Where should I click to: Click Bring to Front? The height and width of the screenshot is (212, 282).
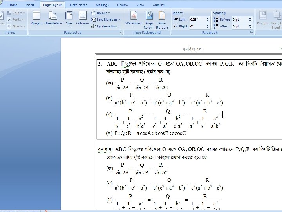tap(277, 20)
